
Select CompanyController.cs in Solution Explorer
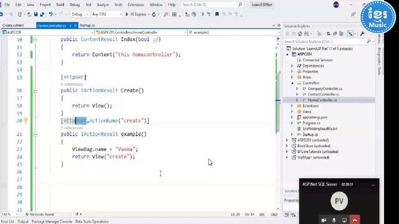[325, 88]
